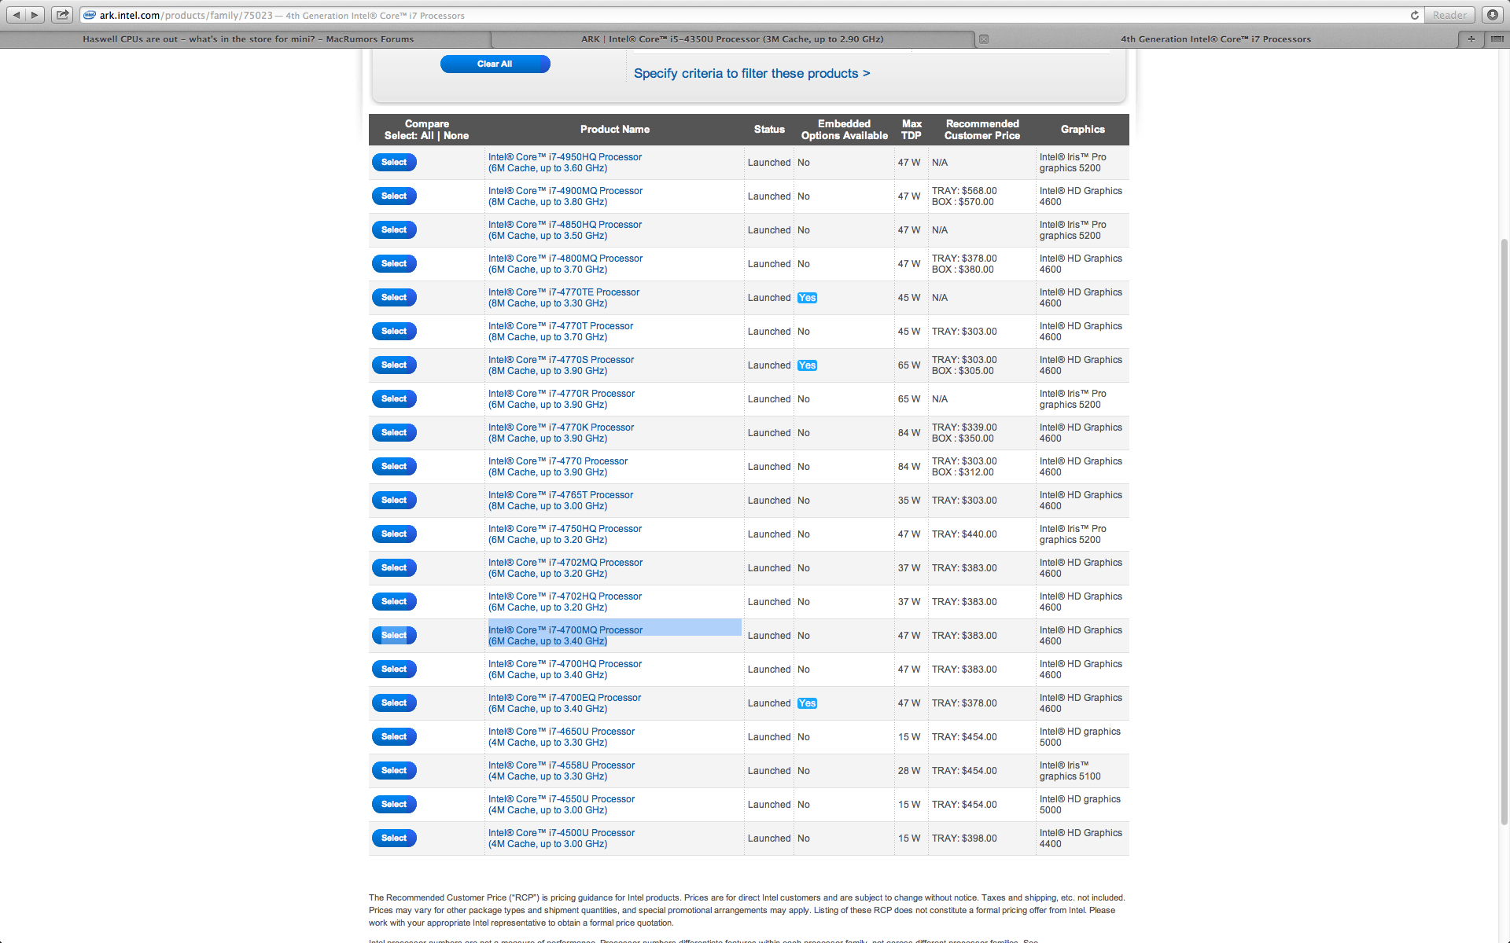Click the Product Name column header
This screenshot has height=943, width=1510.
615,130
